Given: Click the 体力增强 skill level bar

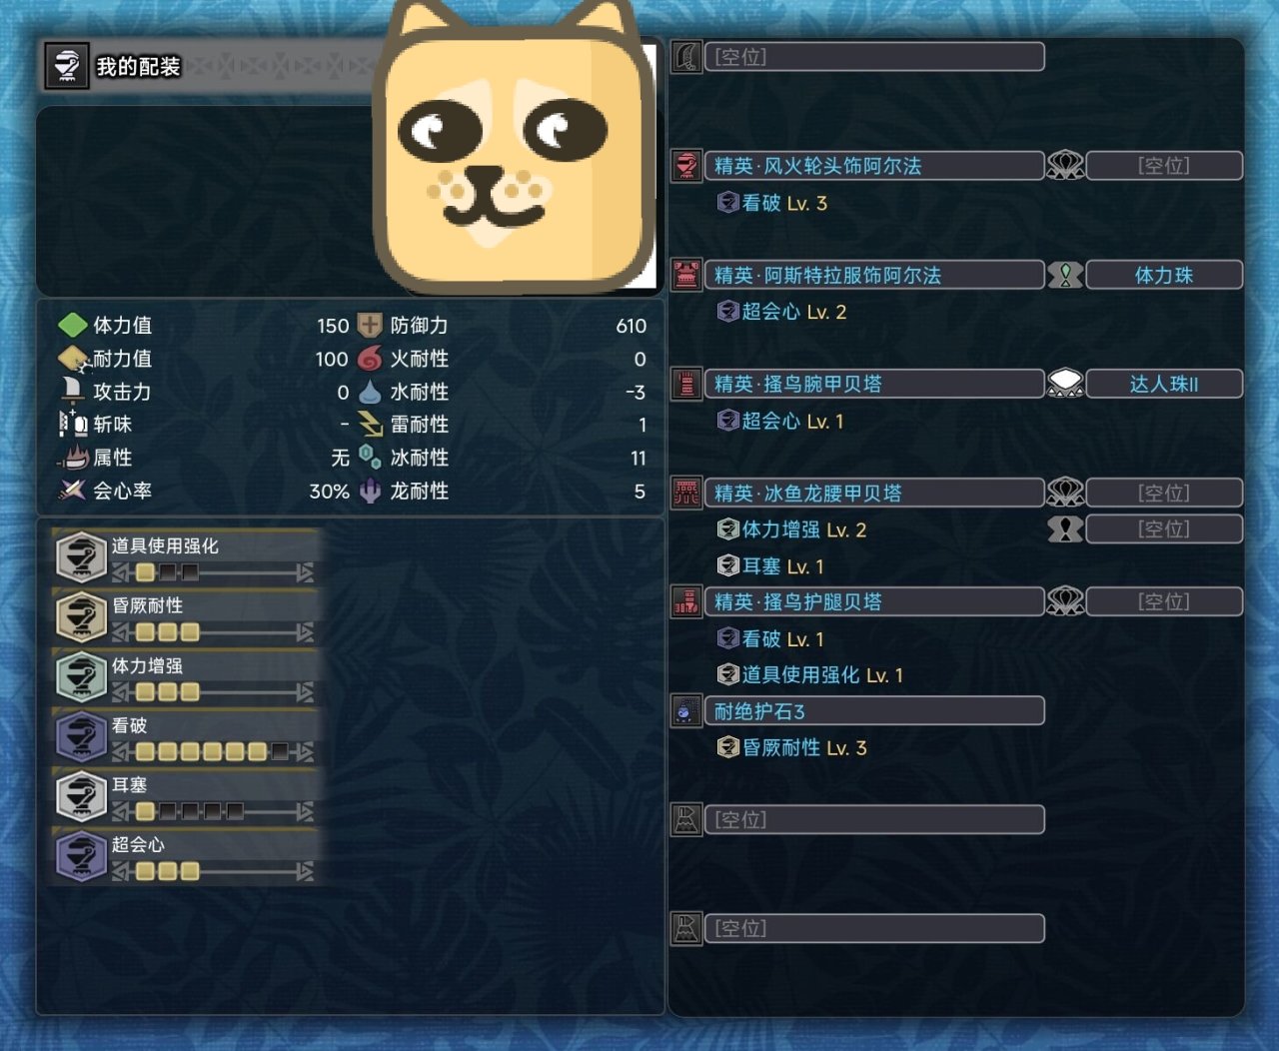Looking at the screenshot, I should (x=213, y=691).
